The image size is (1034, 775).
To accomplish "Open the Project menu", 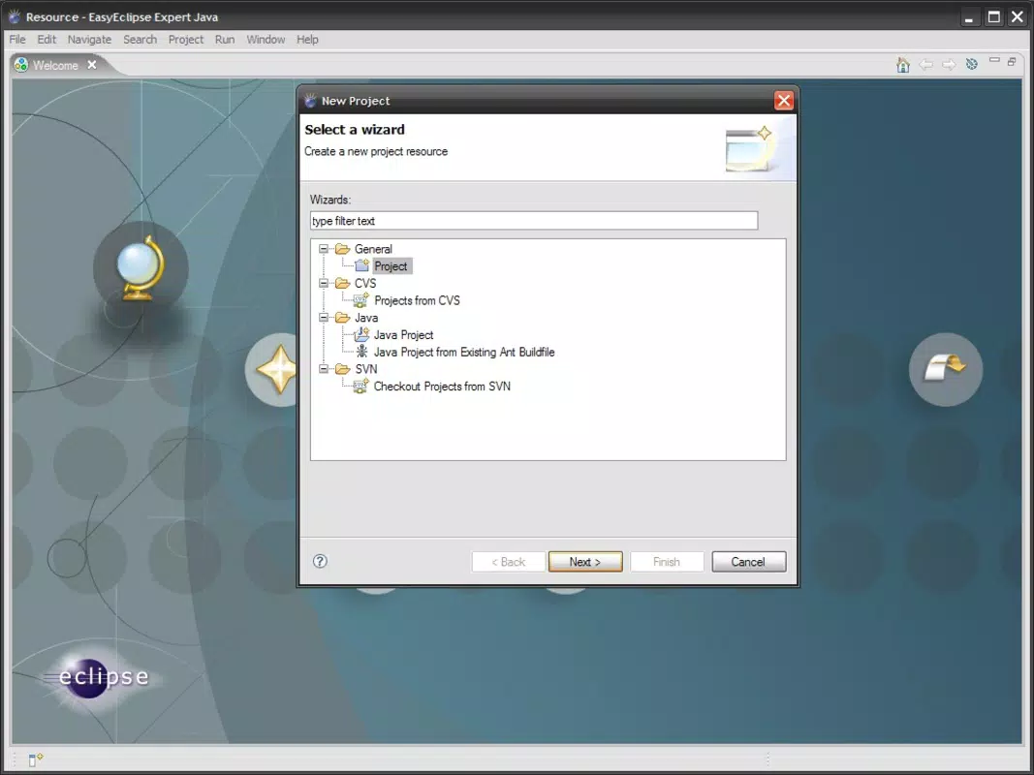I will (186, 40).
